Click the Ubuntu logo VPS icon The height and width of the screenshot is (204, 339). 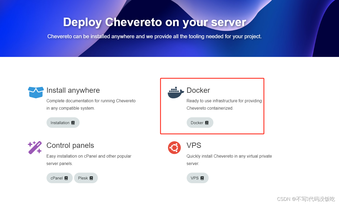tap(174, 148)
